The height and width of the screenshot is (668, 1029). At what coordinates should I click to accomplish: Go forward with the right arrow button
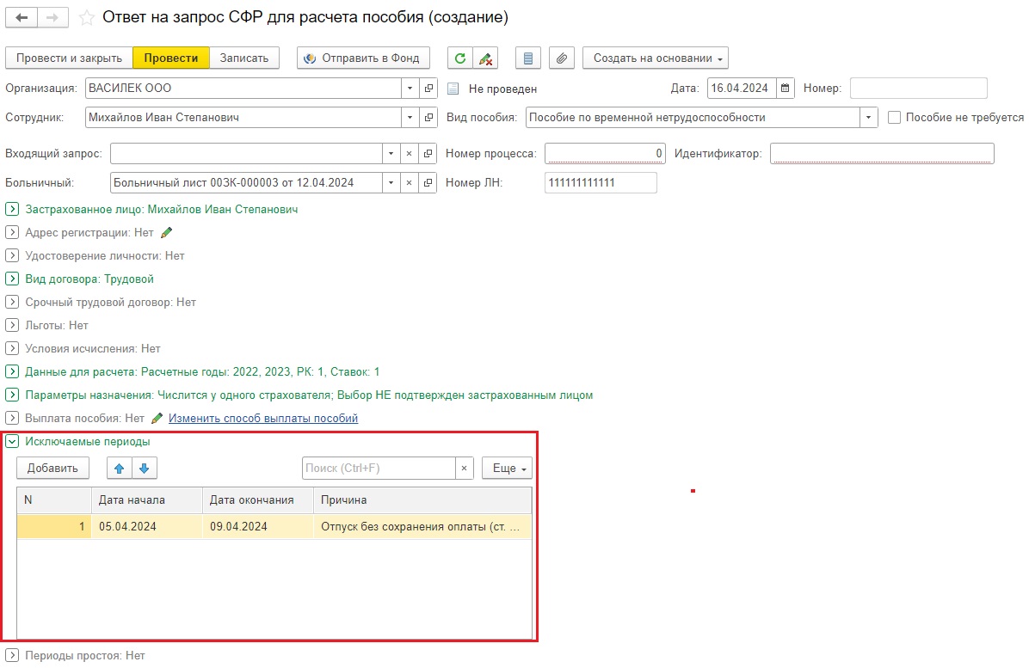coord(53,18)
